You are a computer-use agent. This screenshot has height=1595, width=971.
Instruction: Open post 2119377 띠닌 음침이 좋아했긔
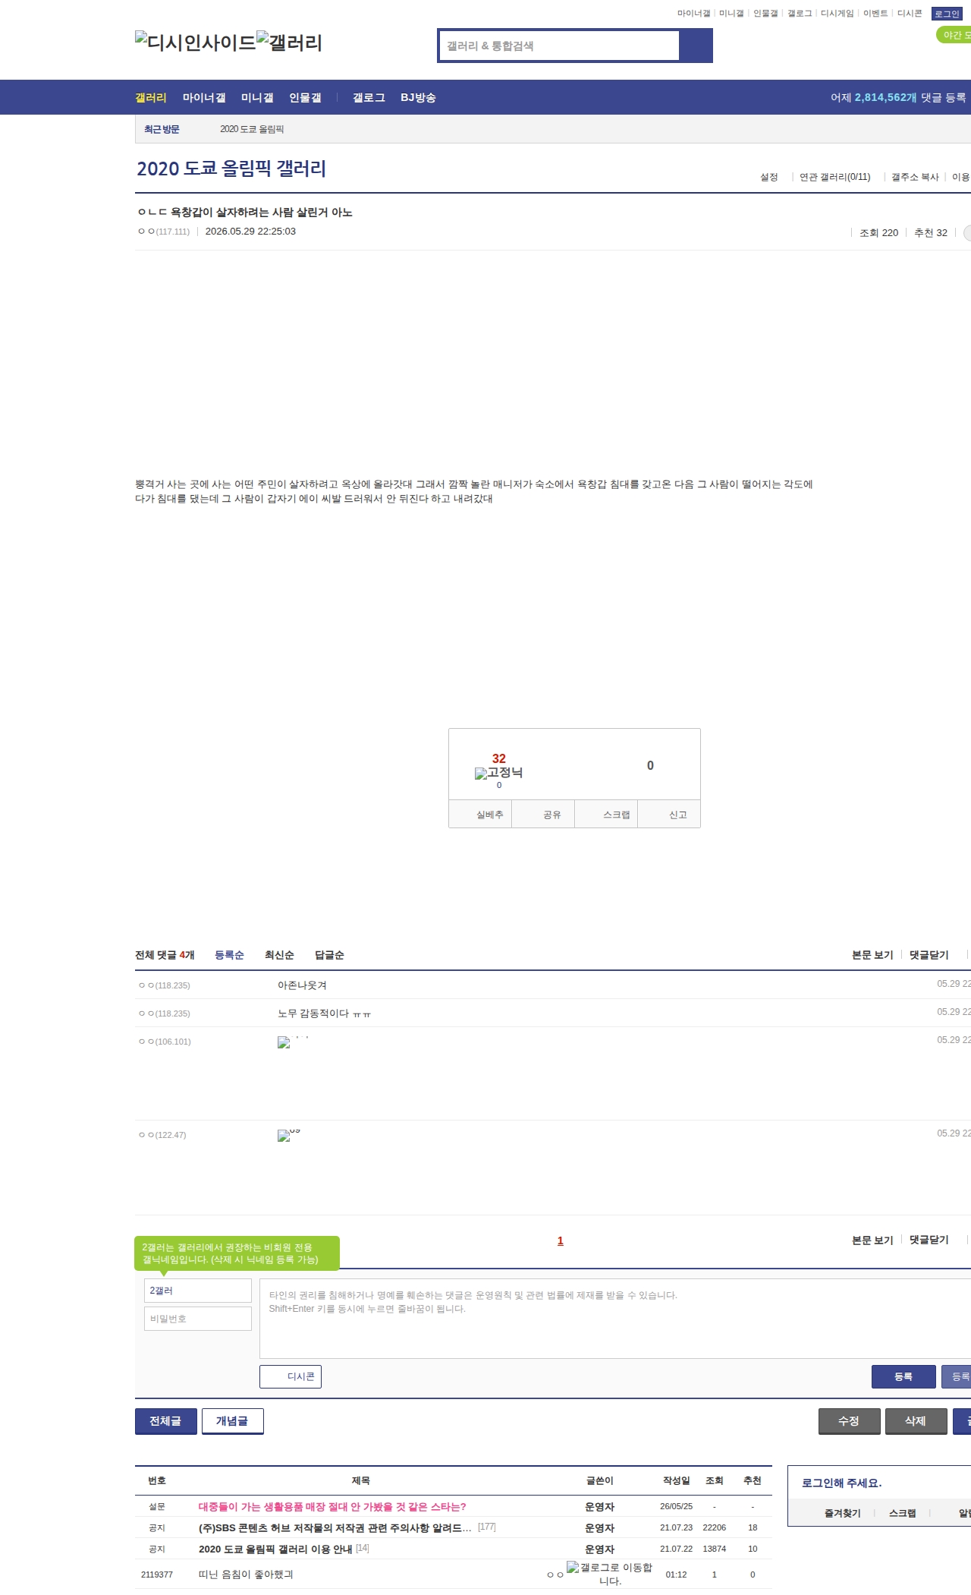246,1575
